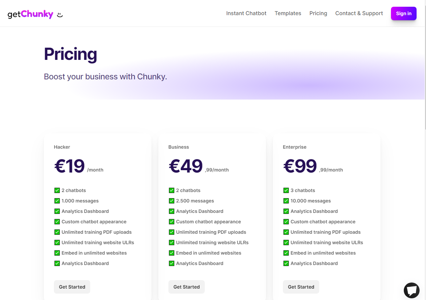Image resolution: width=426 pixels, height=300 pixels.
Task: Click the €49 price
Action: 186,166
